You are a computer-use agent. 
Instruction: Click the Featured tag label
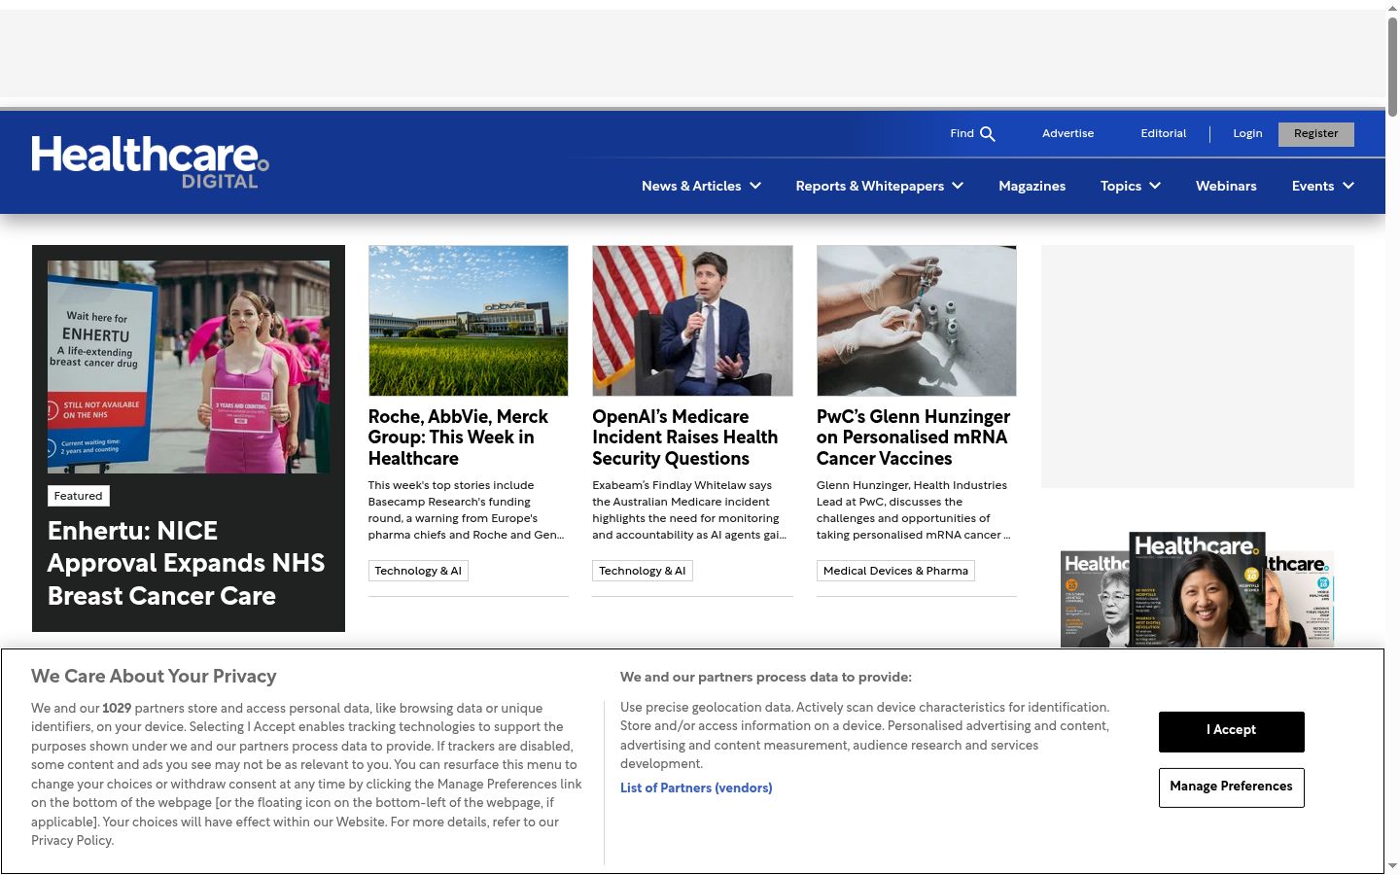point(79,496)
